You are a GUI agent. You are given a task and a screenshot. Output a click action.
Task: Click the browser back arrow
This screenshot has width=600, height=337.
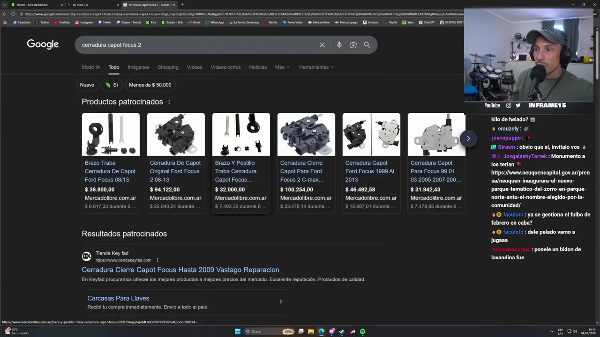pyautogui.click(x=5, y=14)
